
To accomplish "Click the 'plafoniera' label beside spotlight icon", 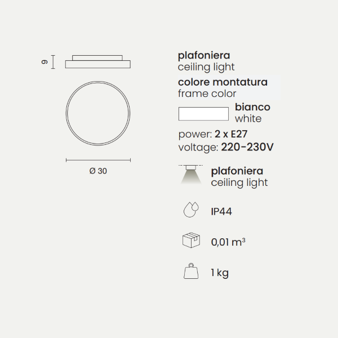I will [237, 171].
